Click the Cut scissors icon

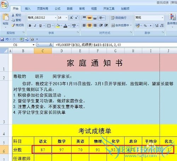point(13,15)
